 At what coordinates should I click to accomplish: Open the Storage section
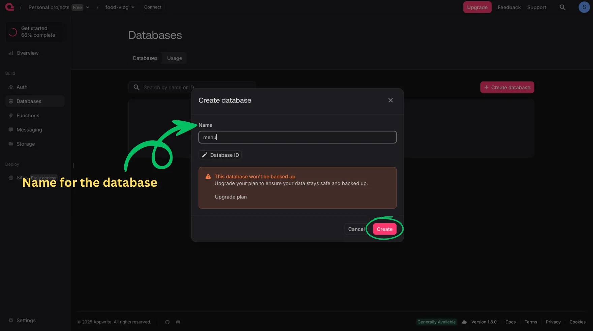pos(25,144)
